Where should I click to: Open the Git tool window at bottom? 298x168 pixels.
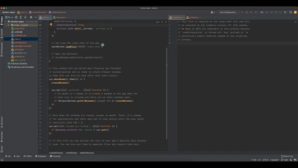tap(8, 156)
